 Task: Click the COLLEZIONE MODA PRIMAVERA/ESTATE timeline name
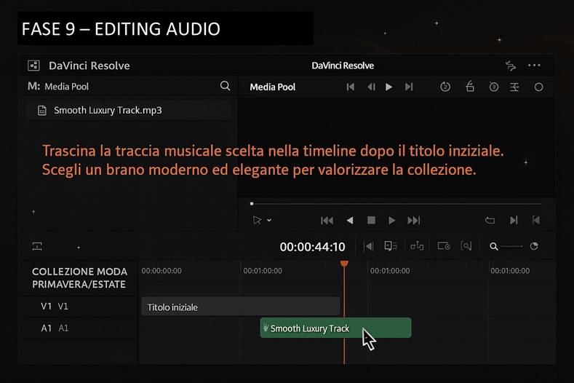click(x=79, y=278)
